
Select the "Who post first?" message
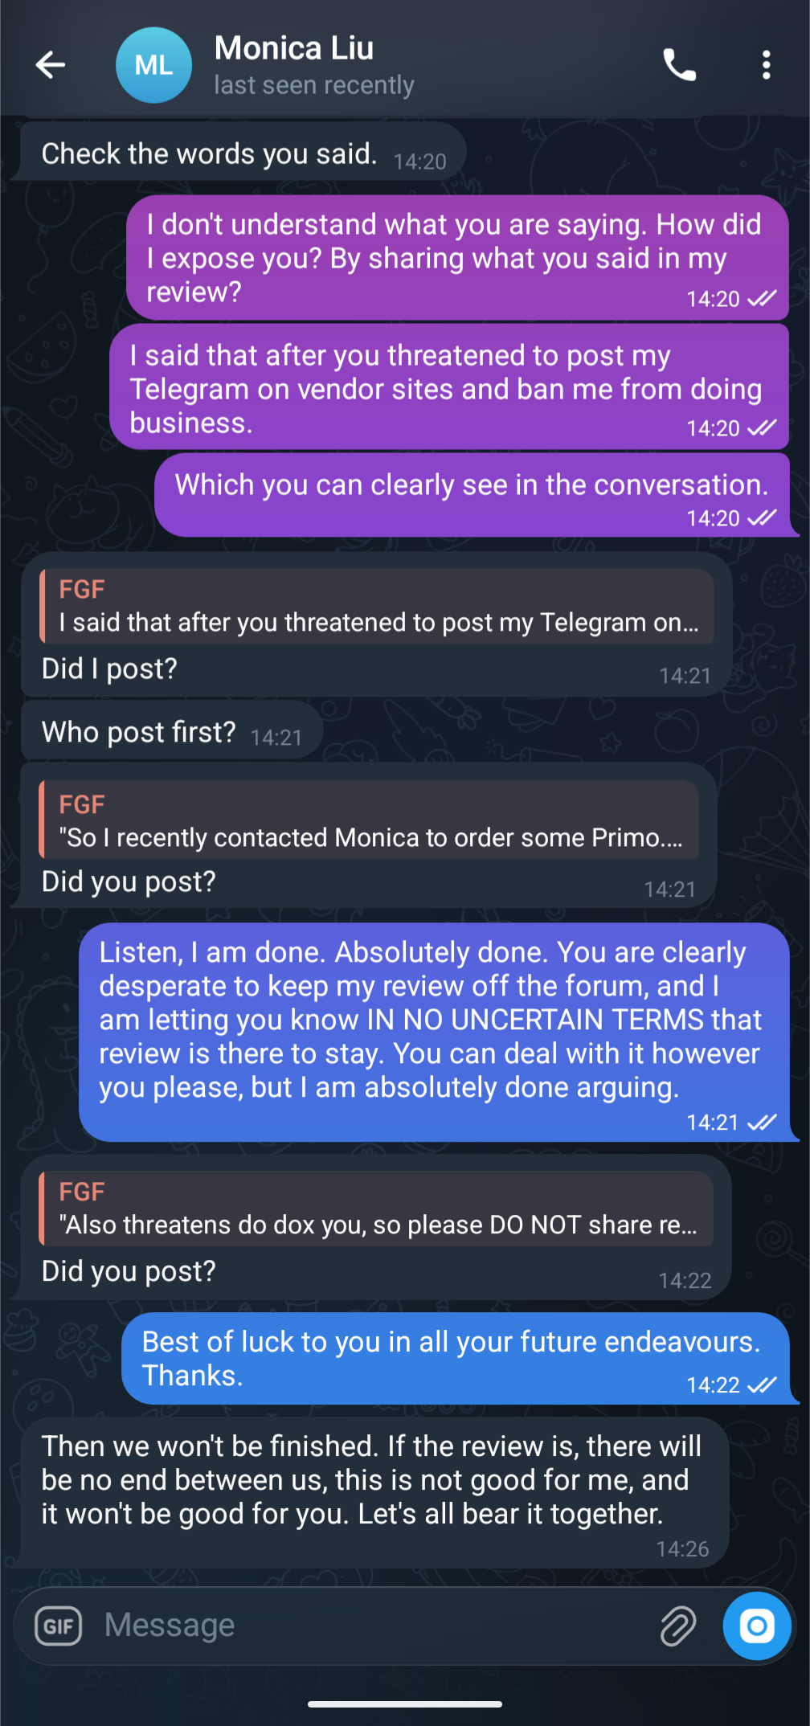click(x=140, y=732)
